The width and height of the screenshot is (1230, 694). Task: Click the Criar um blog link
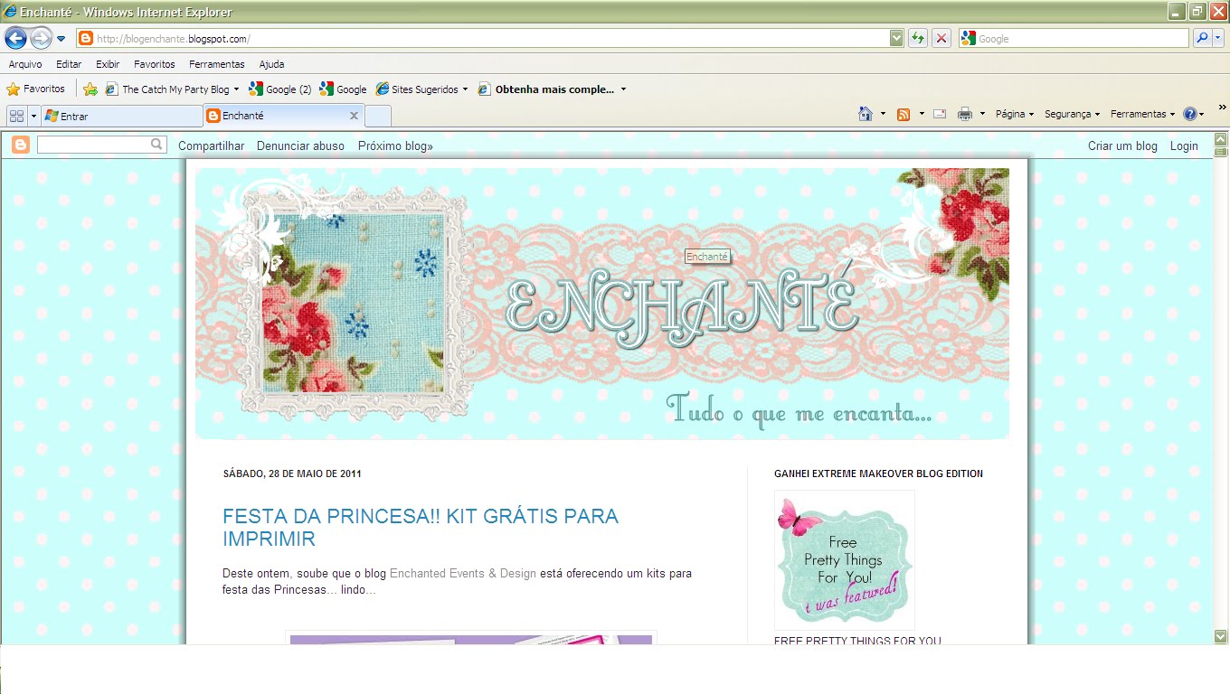tap(1122, 145)
